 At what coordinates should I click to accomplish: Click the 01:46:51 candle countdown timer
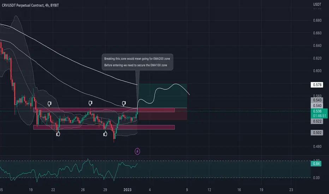[319, 116]
